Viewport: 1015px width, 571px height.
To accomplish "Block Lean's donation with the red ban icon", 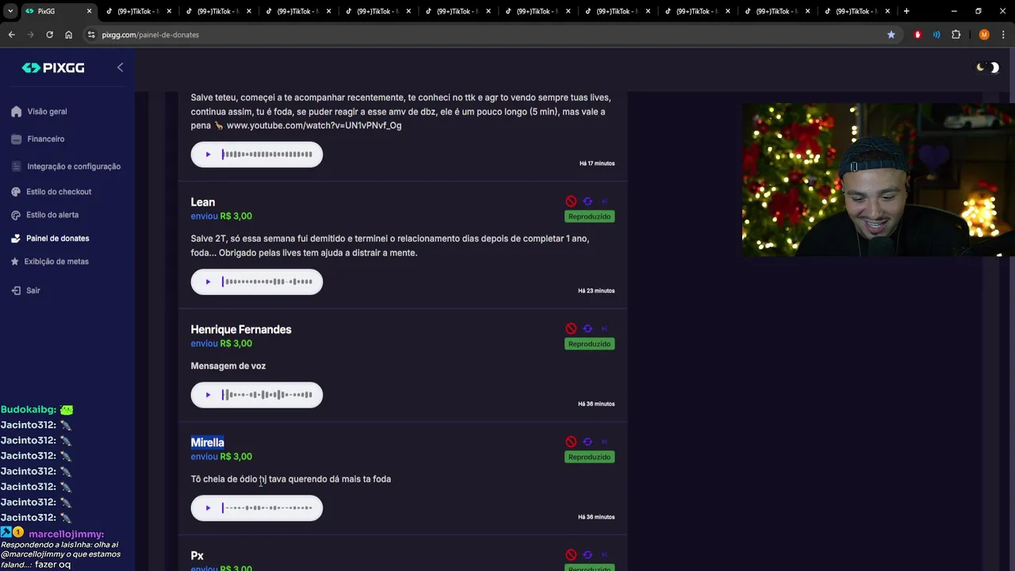I will pos(571,201).
